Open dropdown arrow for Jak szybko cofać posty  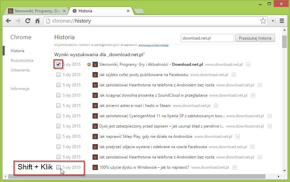click(234, 75)
